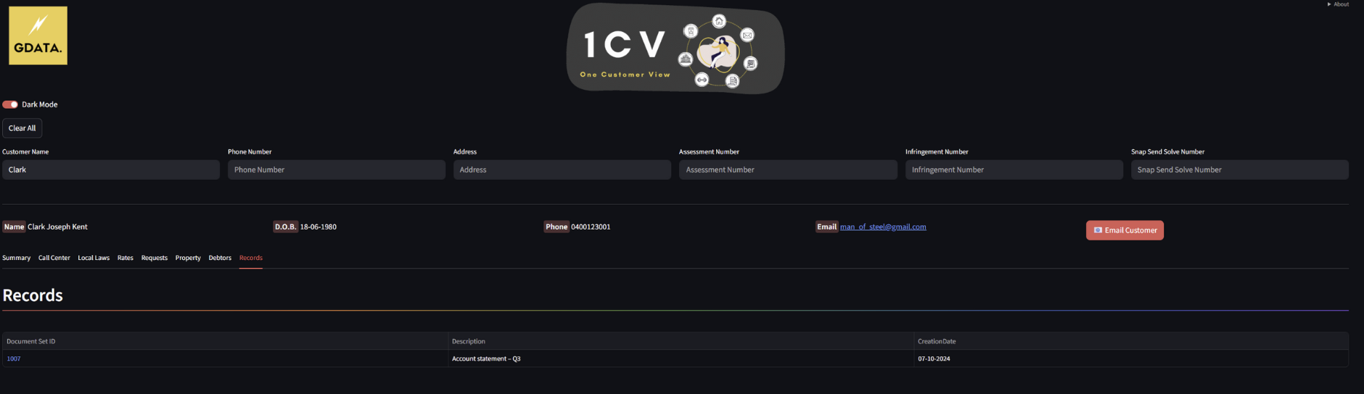
Task: Click the recycling bin icon in the banner
Action: 691,31
